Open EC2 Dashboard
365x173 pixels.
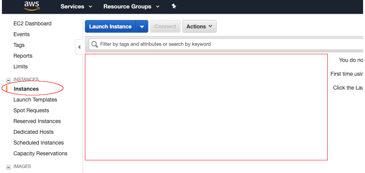[32, 23]
